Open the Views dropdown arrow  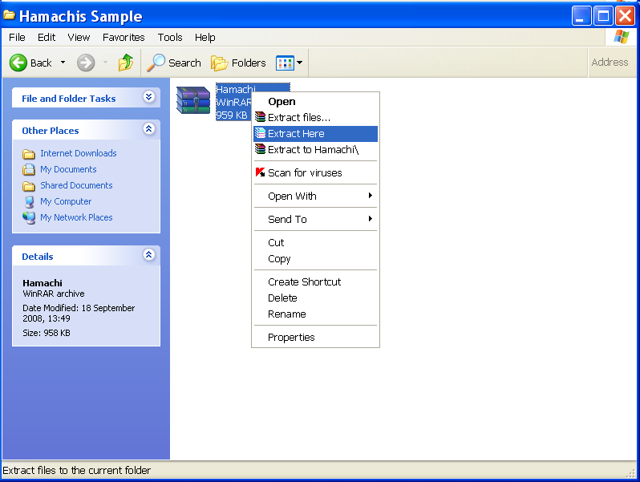click(300, 63)
